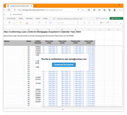The width and height of the screenshot is (127, 115).
Task: Click the horizontal scrollbar under the spreadsheet
Action: 81,107
